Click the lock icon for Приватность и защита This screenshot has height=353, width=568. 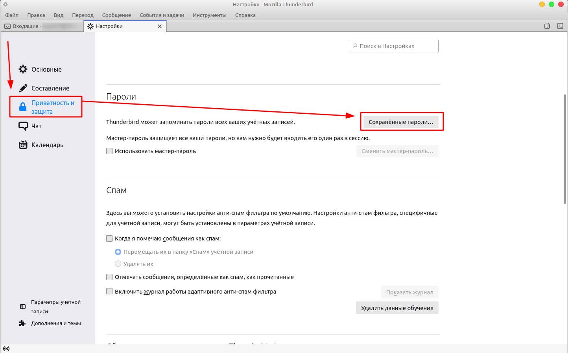(23, 107)
